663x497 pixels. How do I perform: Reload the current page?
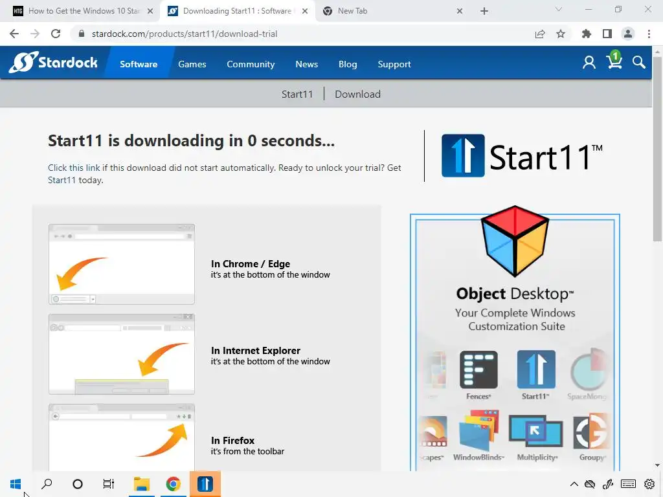(56, 34)
